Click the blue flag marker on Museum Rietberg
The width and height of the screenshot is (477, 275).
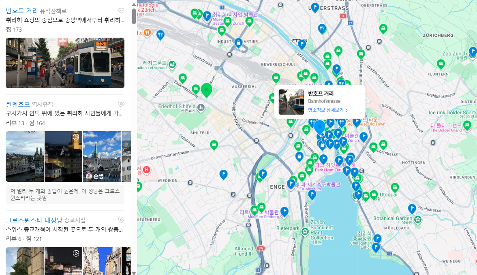[284, 212]
